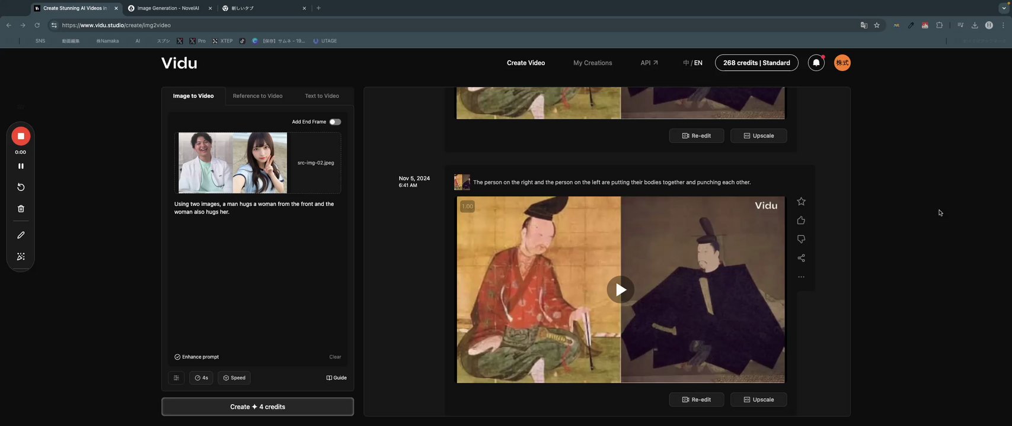This screenshot has width=1012, height=426.
Task: Open the TikTok bookmark icon
Action: [242, 41]
